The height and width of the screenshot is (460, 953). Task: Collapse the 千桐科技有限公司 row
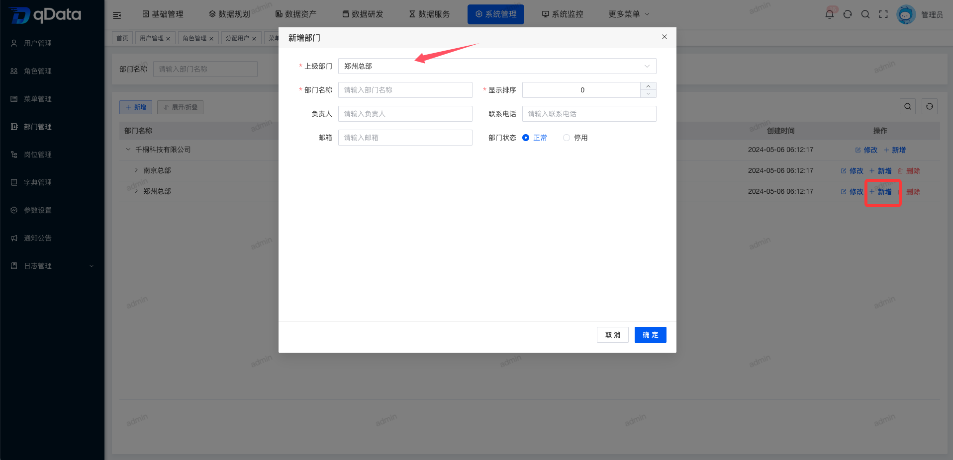pos(128,150)
